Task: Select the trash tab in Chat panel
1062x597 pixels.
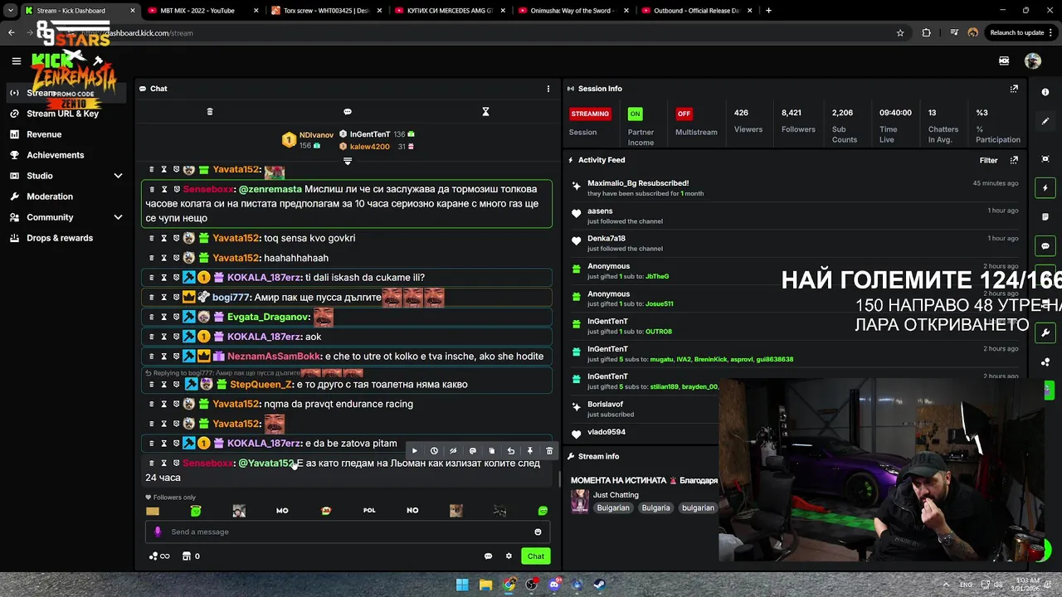Action: click(x=210, y=112)
